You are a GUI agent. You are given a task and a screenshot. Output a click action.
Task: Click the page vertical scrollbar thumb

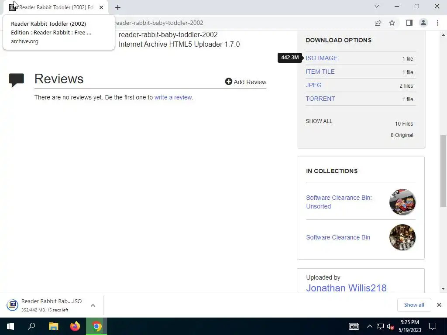click(443, 171)
